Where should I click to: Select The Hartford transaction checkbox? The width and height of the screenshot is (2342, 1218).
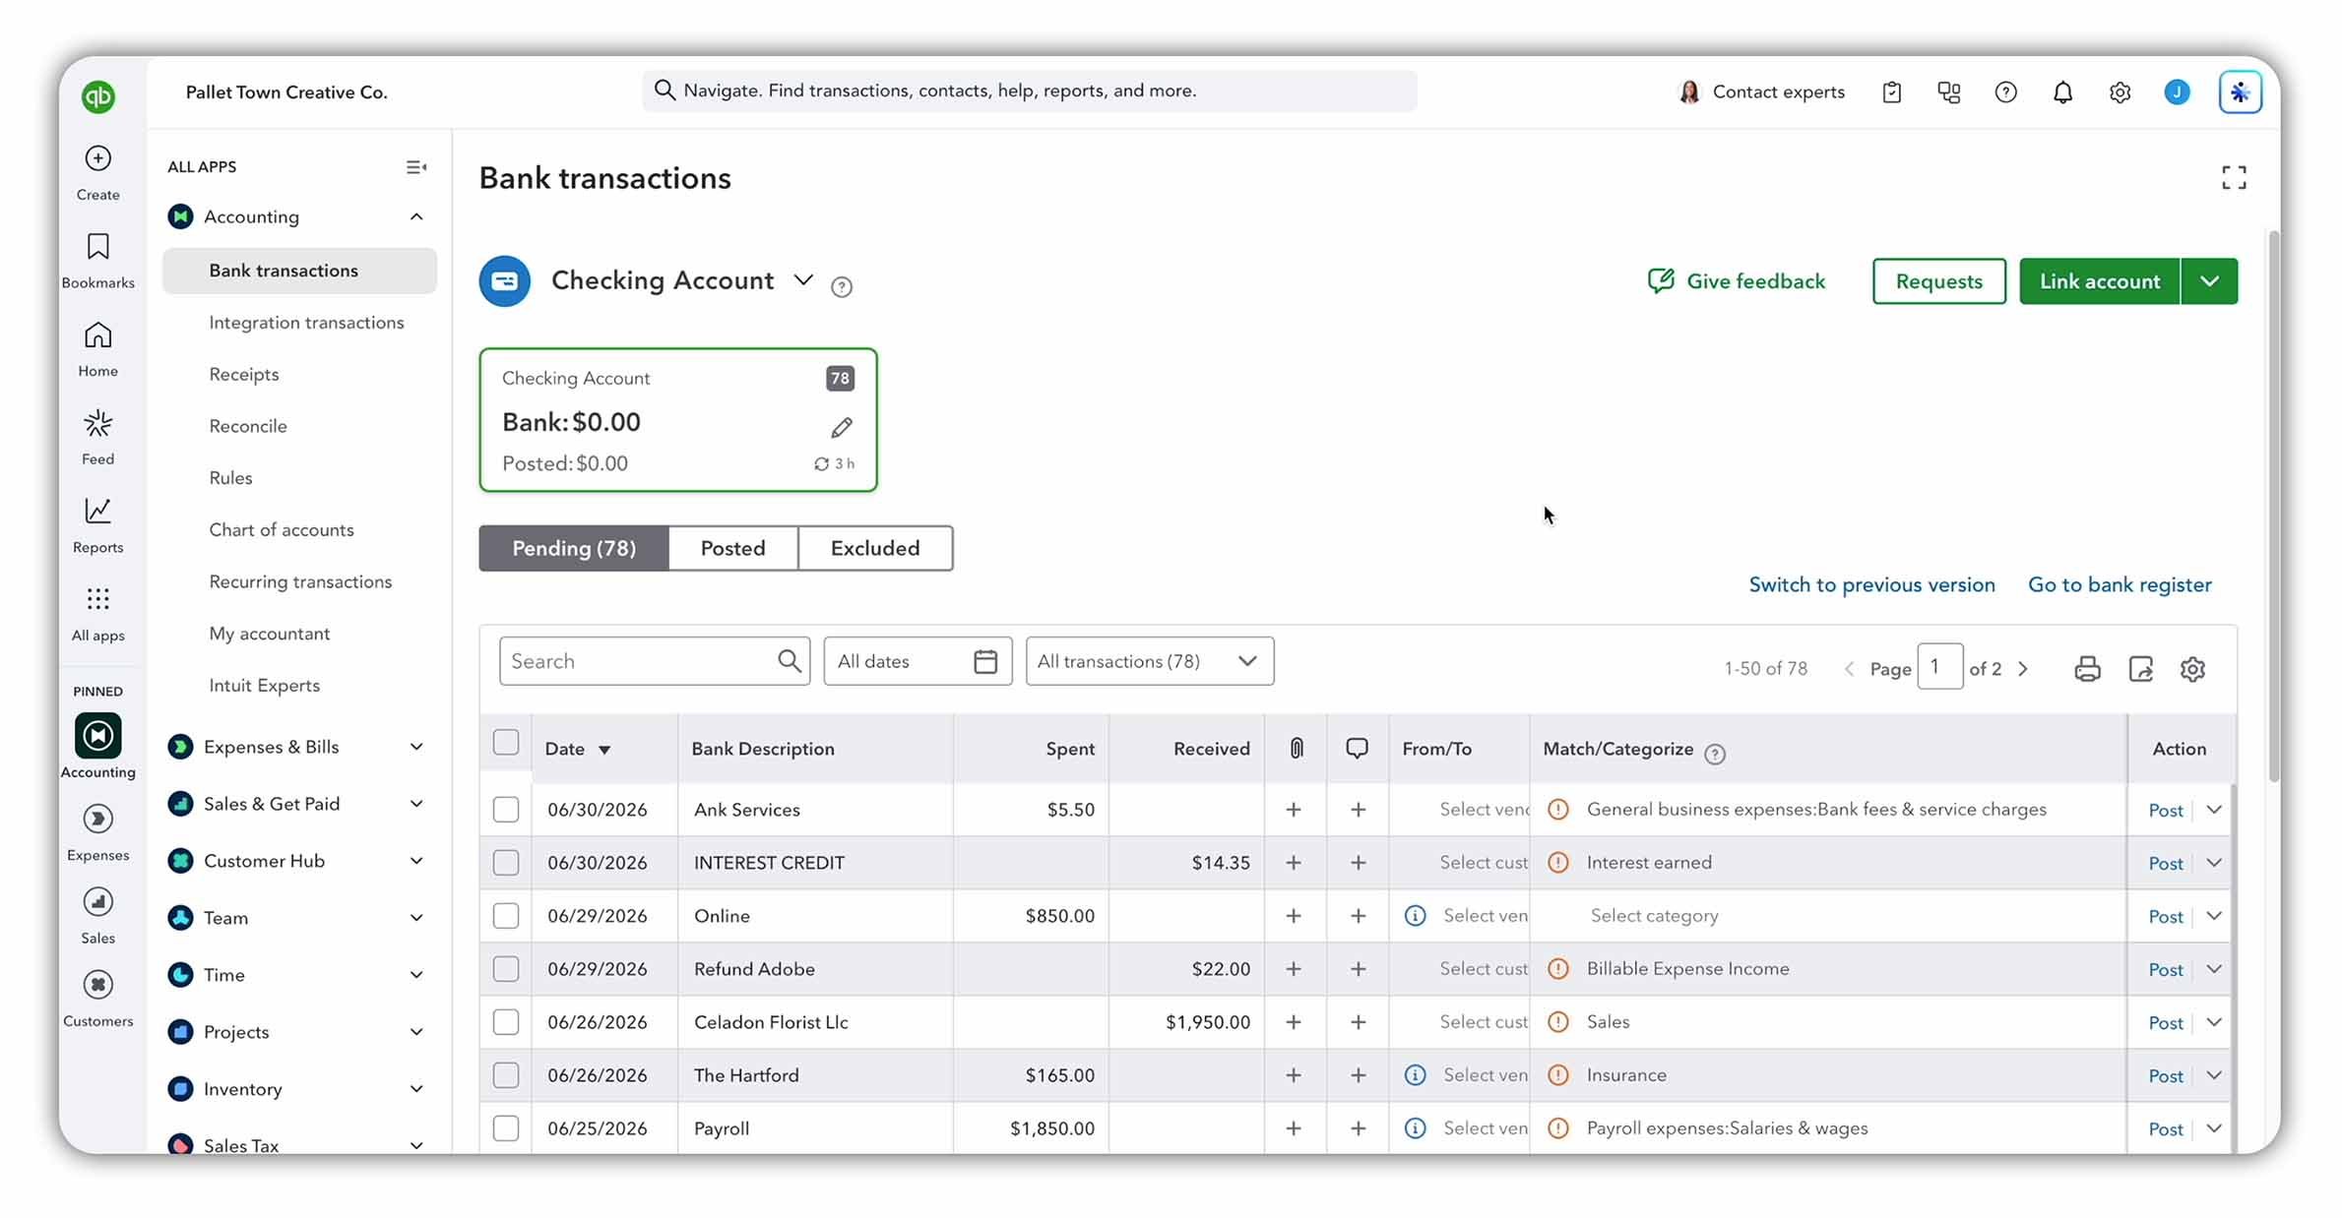pos(506,1075)
